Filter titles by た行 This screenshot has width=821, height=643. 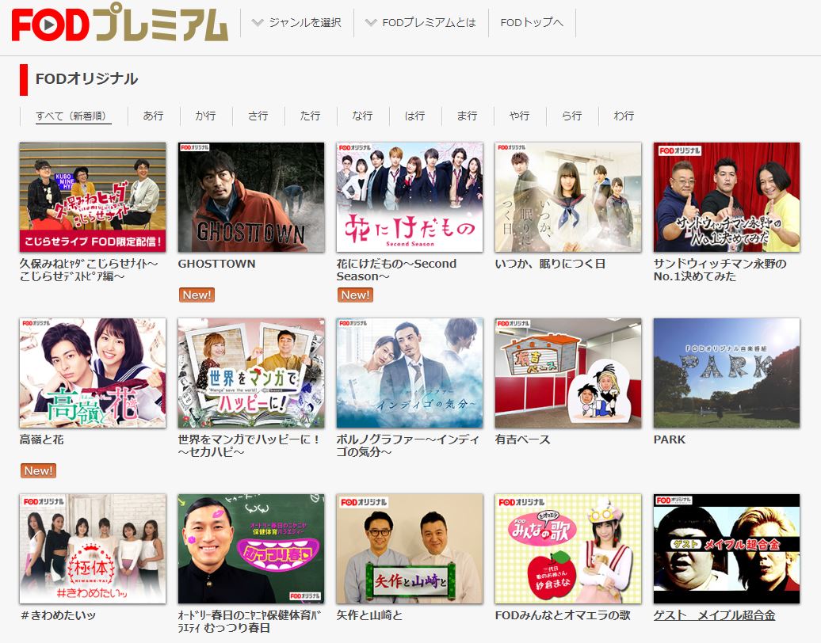[311, 116]
